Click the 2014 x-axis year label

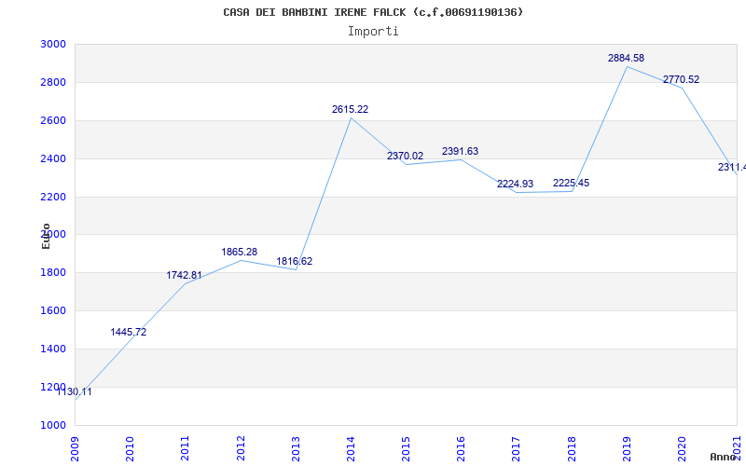click(352, 448)
